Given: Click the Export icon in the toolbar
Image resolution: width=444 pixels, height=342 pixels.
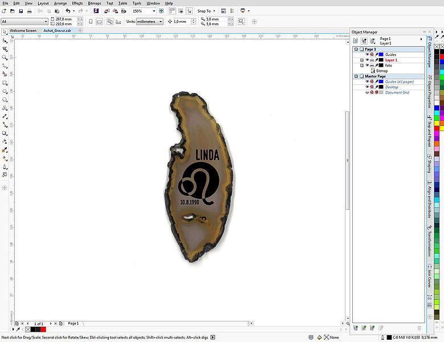Looking at the screenshot, I should tap(115, 11).
